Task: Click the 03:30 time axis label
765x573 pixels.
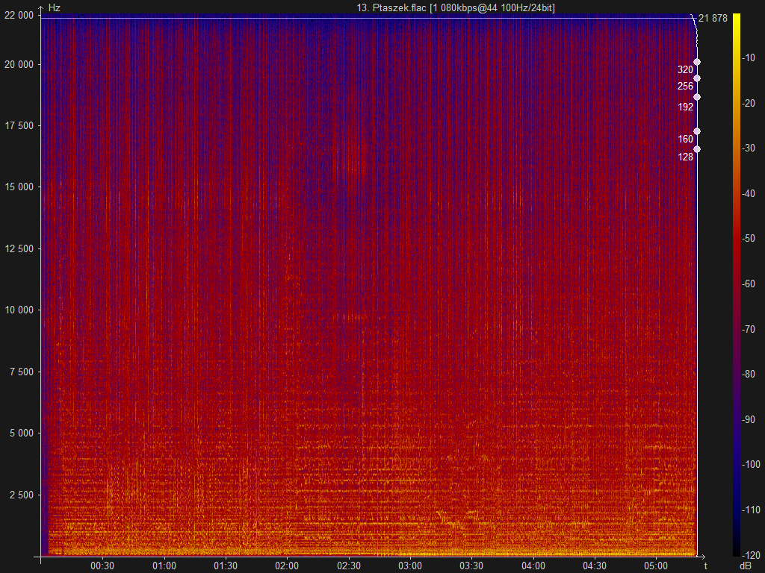Action: tap(471, 566)
